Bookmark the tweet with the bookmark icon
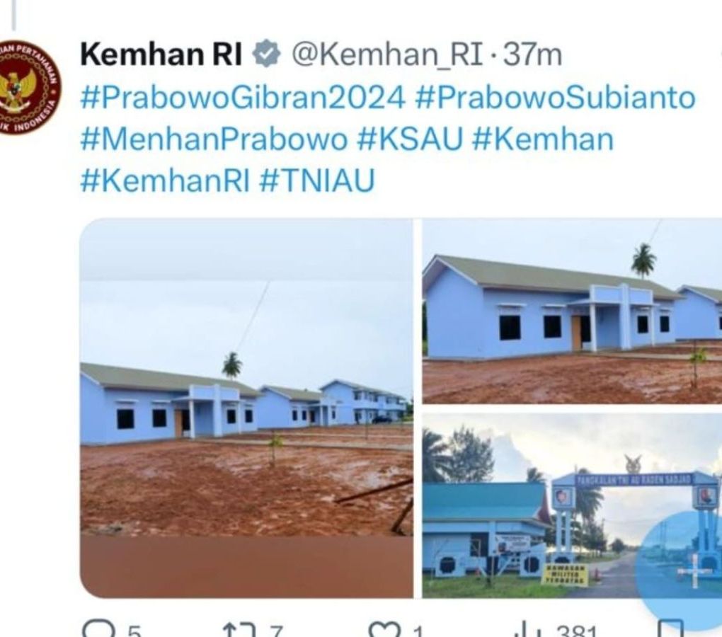722x637 pixels. click(x=670, y=629)
